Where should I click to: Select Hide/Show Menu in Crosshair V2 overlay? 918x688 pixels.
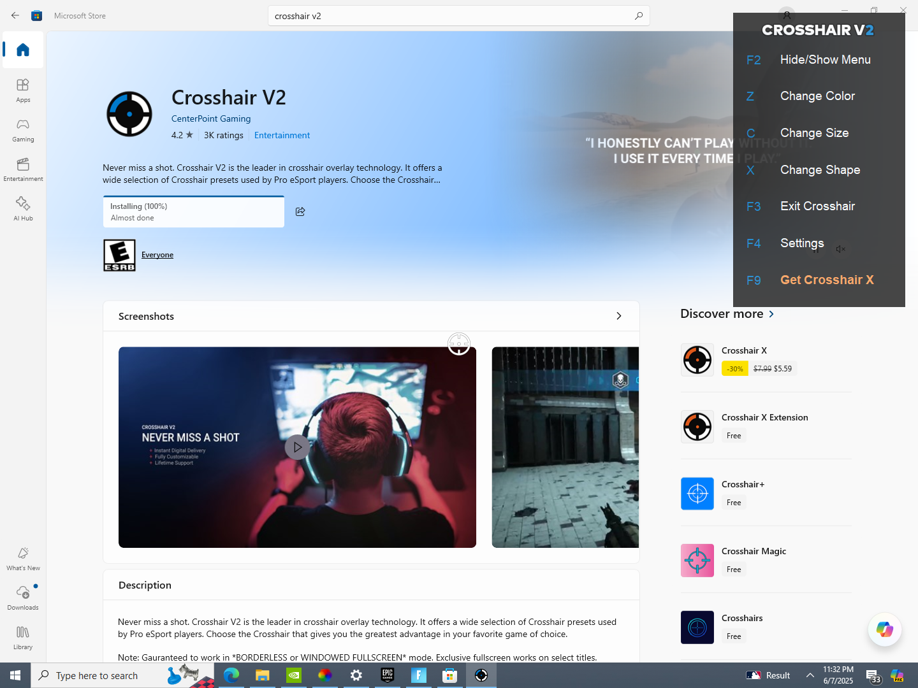point(825,60)
